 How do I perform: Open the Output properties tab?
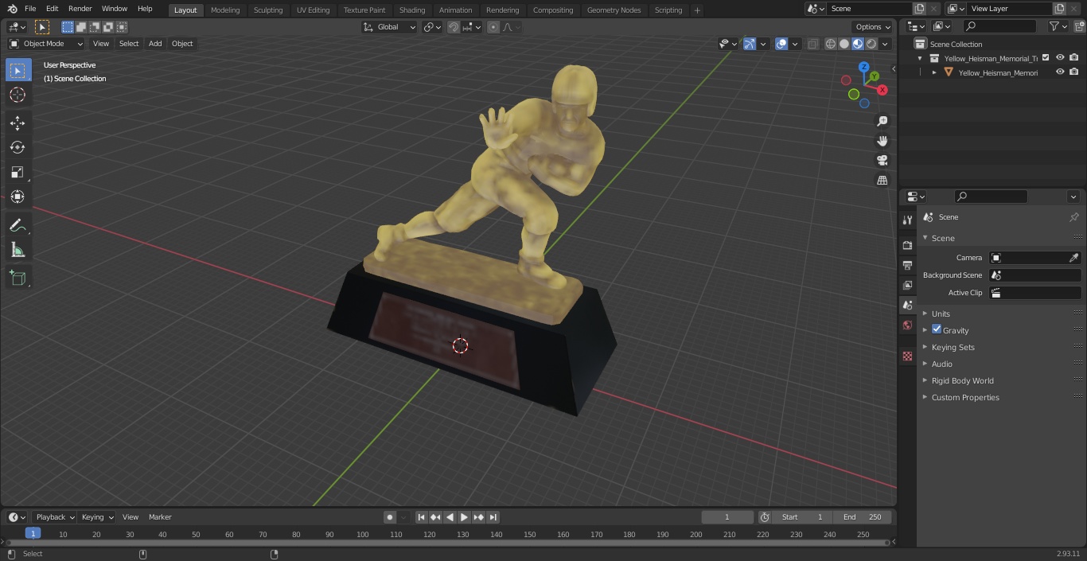(907, 265)
